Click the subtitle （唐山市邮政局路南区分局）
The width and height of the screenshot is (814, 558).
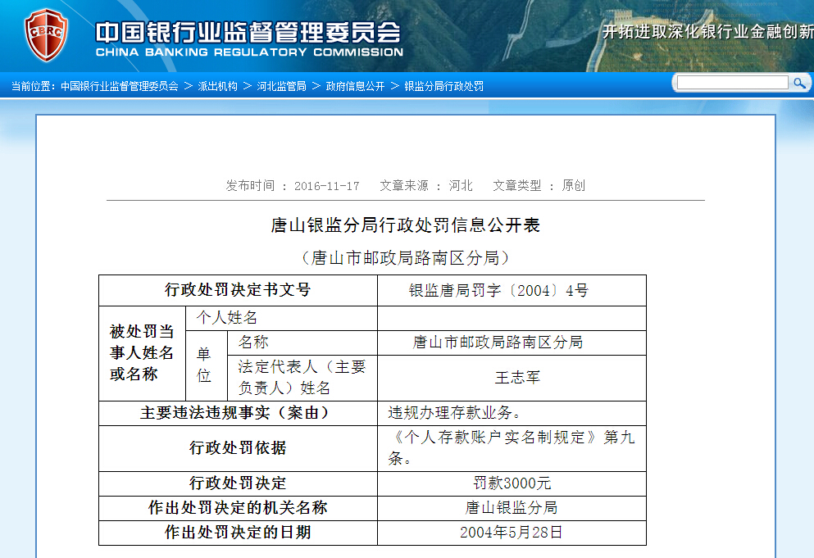tap(406, 258)
